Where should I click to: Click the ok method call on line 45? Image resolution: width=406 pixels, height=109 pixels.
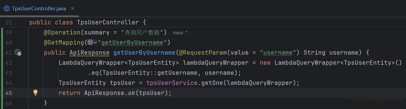tap(132, 93)
